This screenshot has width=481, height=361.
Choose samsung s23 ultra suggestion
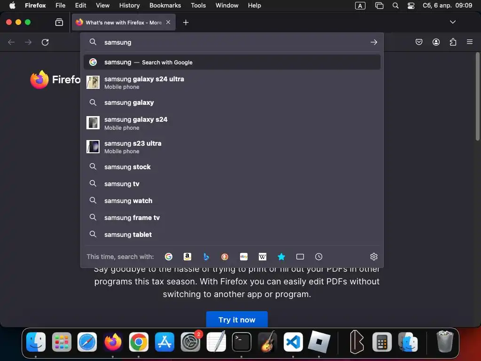point(232,147)
